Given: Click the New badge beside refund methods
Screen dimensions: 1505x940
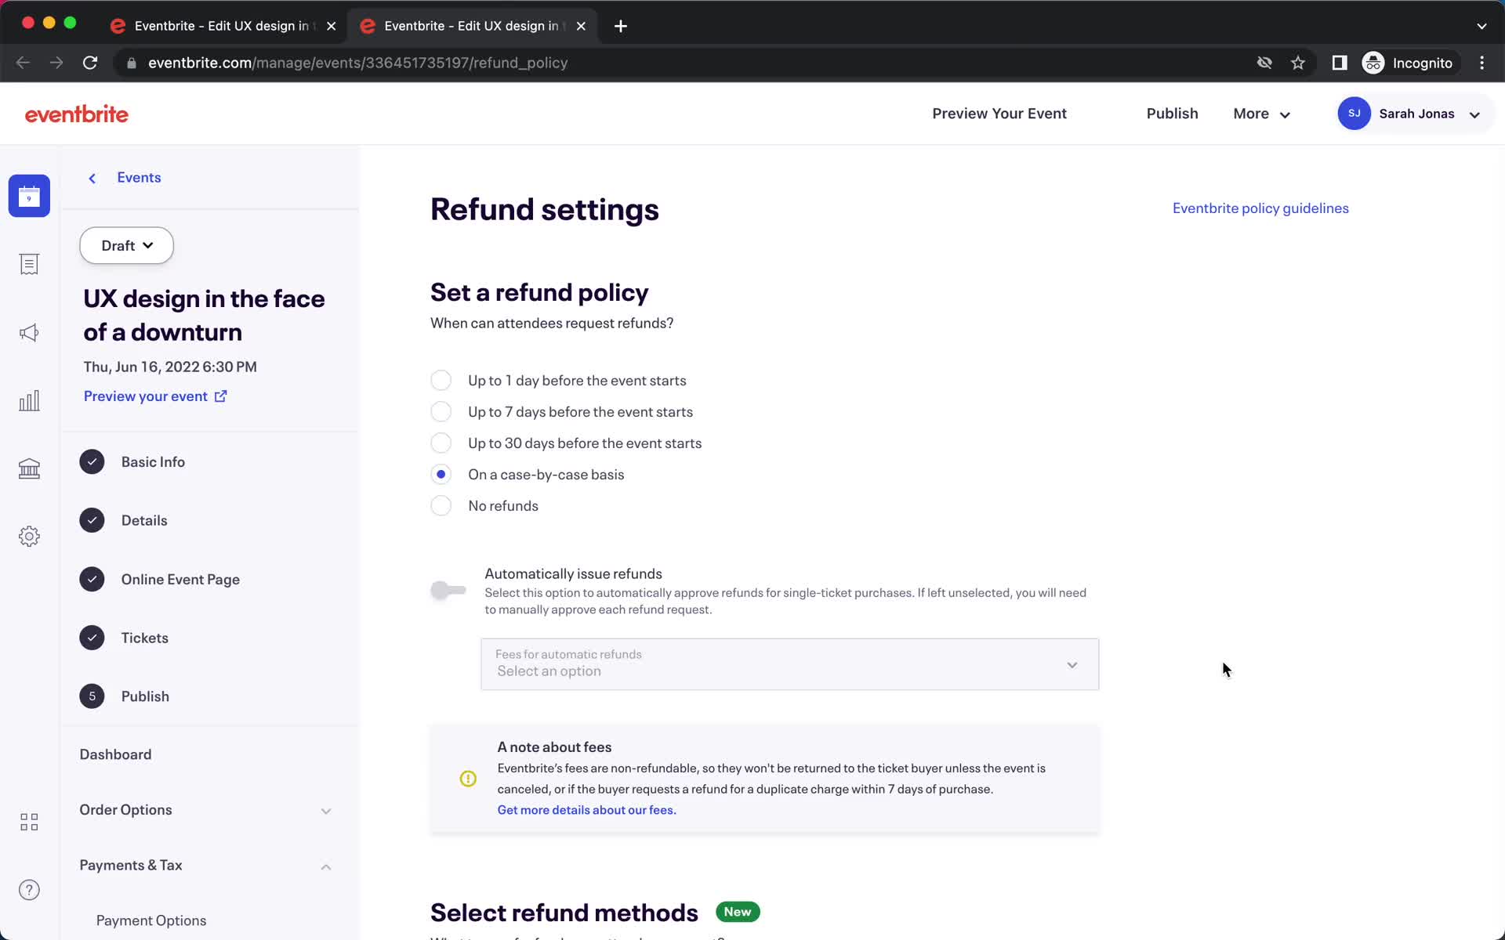Looking at the screenshot, I should tap(738, 912).
